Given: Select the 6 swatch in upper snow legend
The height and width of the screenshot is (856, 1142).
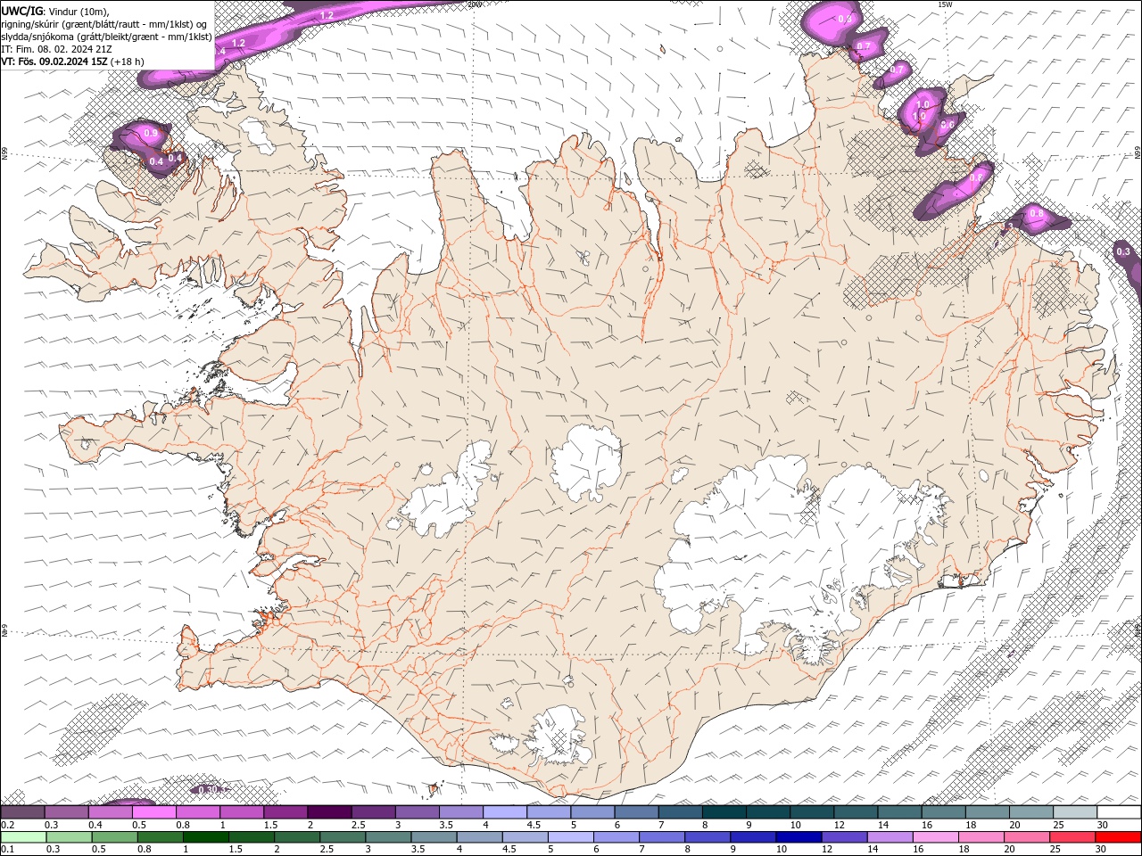Looking at the screenshot, I should 636,812.
